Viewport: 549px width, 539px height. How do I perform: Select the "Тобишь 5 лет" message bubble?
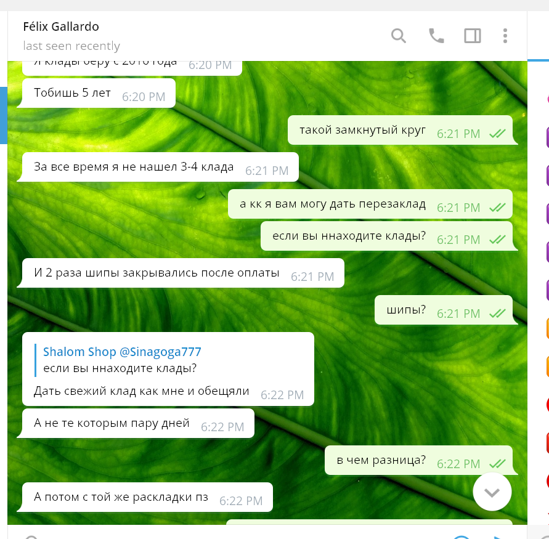click(x=73, y=93)
